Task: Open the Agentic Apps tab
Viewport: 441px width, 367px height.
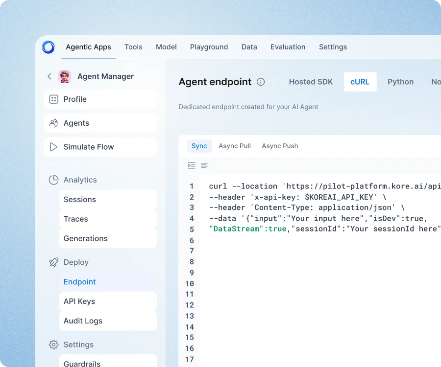Action: click(88, 47)
